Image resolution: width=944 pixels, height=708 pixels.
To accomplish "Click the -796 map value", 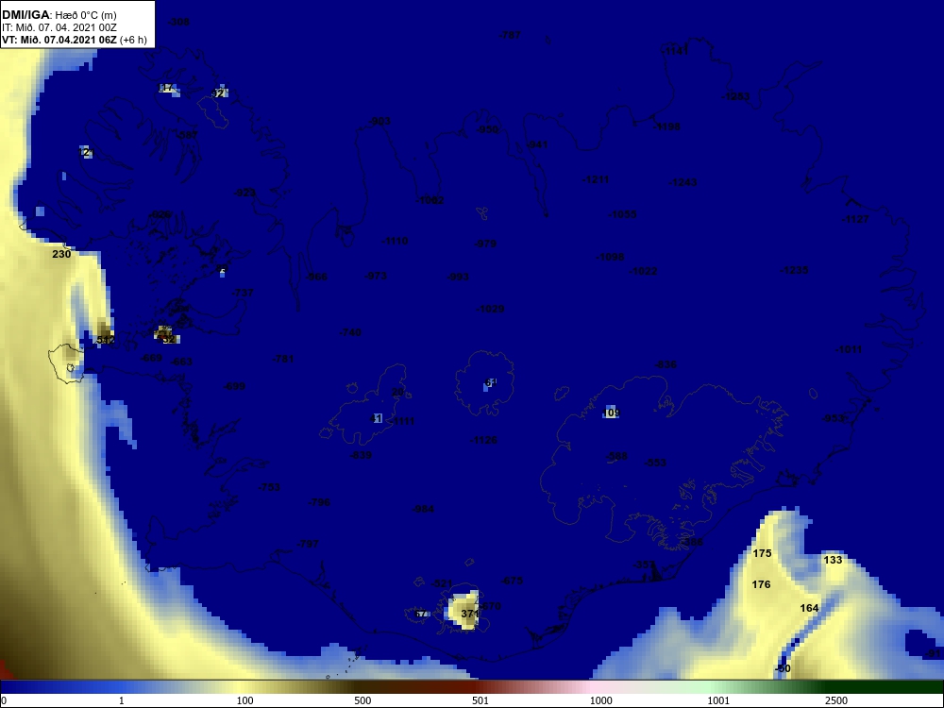I will coord(319,503).
